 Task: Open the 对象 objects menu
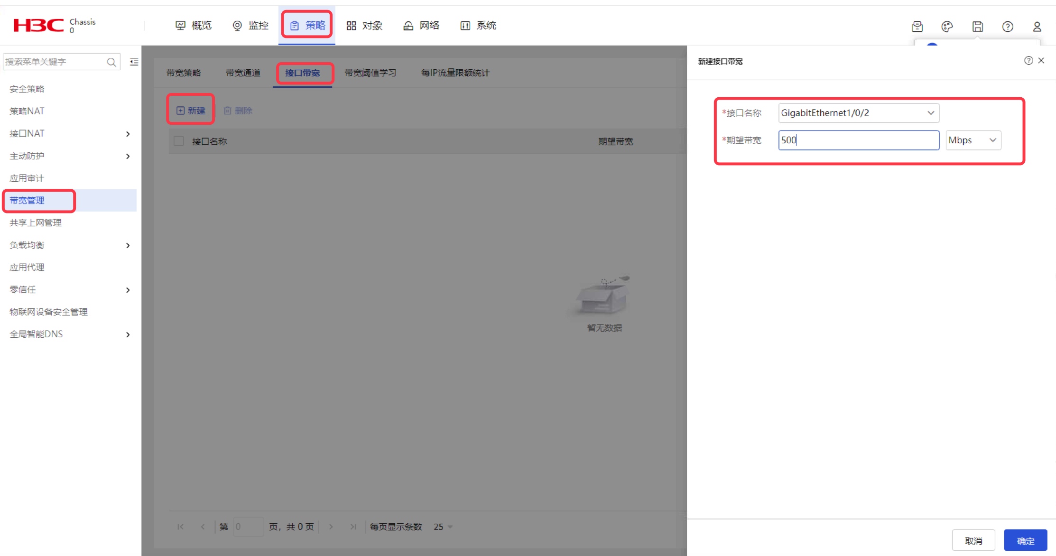(364, 25)
